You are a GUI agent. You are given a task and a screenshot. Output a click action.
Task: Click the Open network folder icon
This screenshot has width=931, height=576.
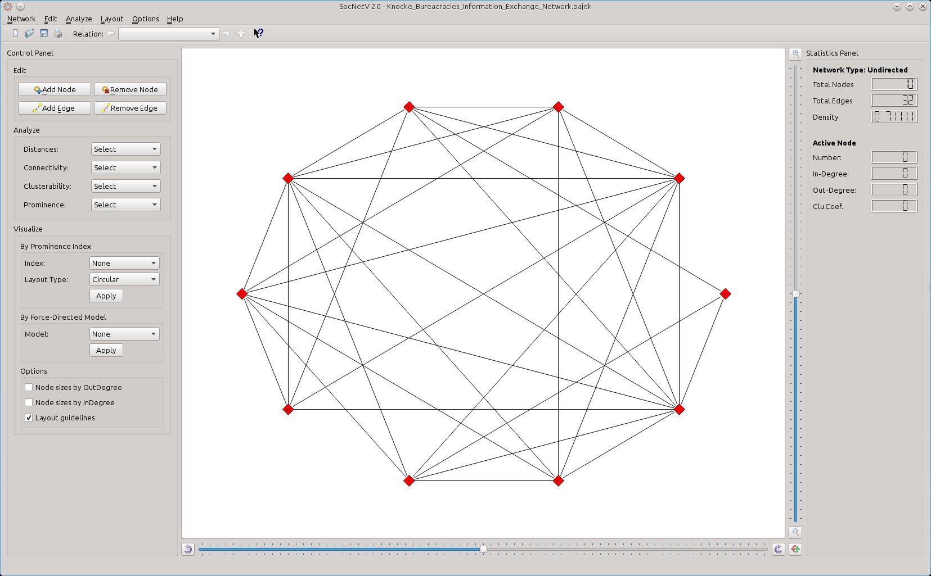coord(30,34)
